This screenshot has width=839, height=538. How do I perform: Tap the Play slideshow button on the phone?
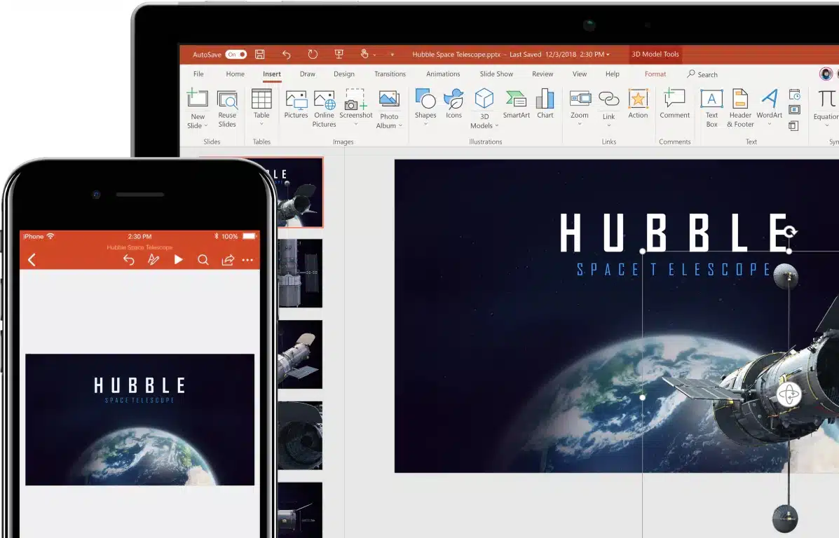(179, 260)
